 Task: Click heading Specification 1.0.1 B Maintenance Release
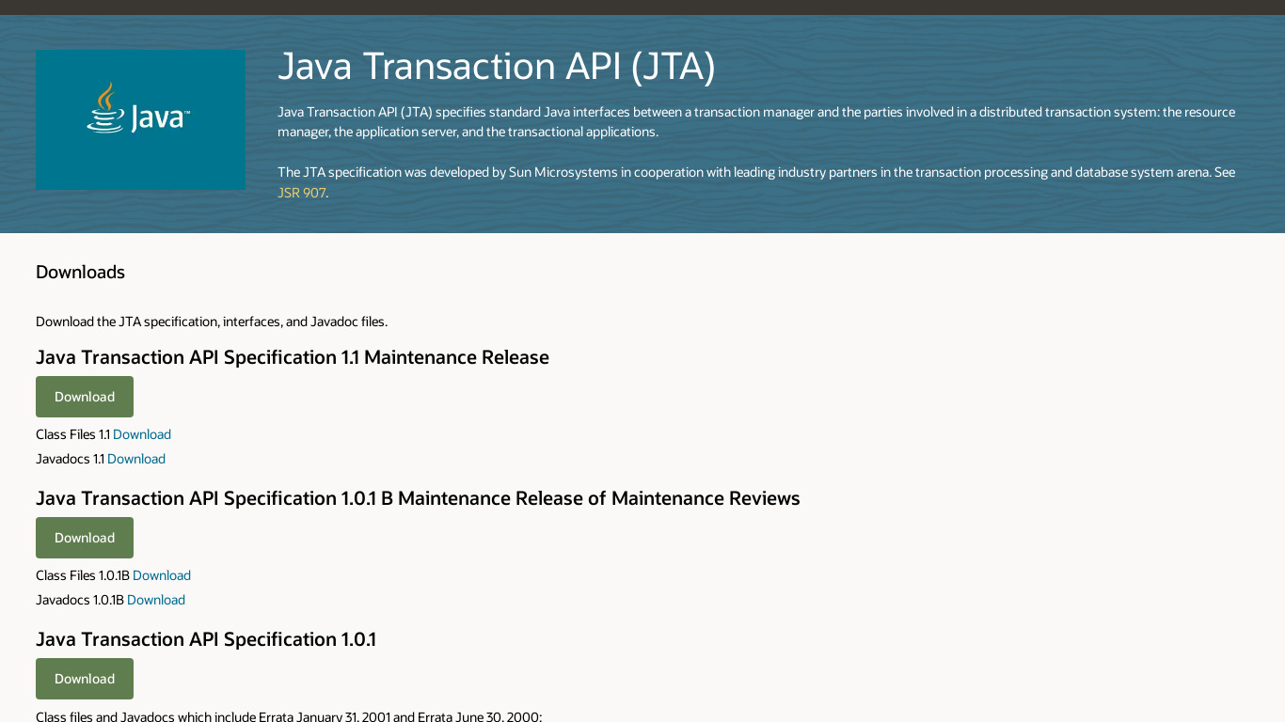coord(418,498)
